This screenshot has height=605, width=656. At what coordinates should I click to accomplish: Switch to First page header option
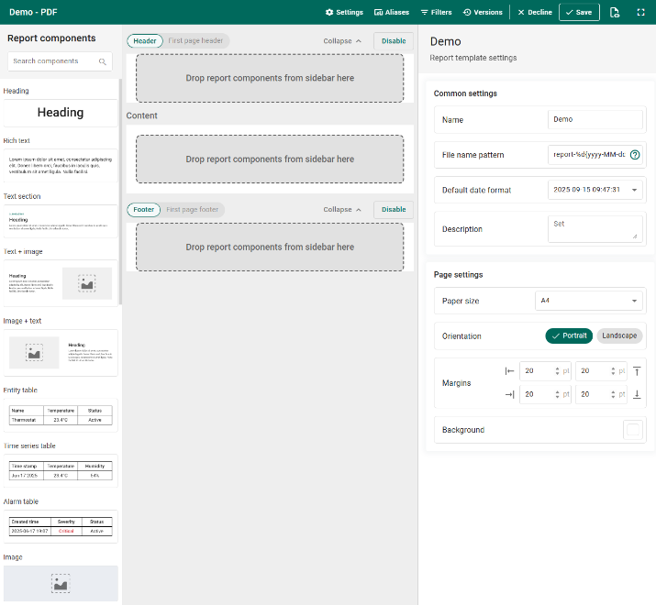[x=195, y=41]
